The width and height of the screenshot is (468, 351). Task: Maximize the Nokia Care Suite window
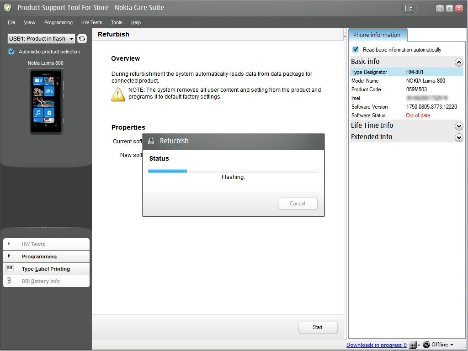[x=449, y=8]
